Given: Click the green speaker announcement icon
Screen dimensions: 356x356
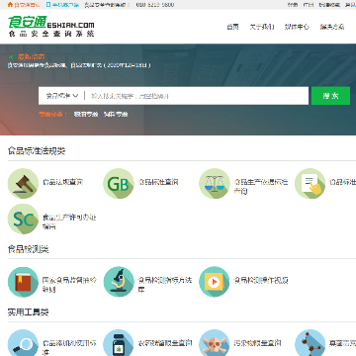Looking at the screenshot, I should (x=12, y=57).
